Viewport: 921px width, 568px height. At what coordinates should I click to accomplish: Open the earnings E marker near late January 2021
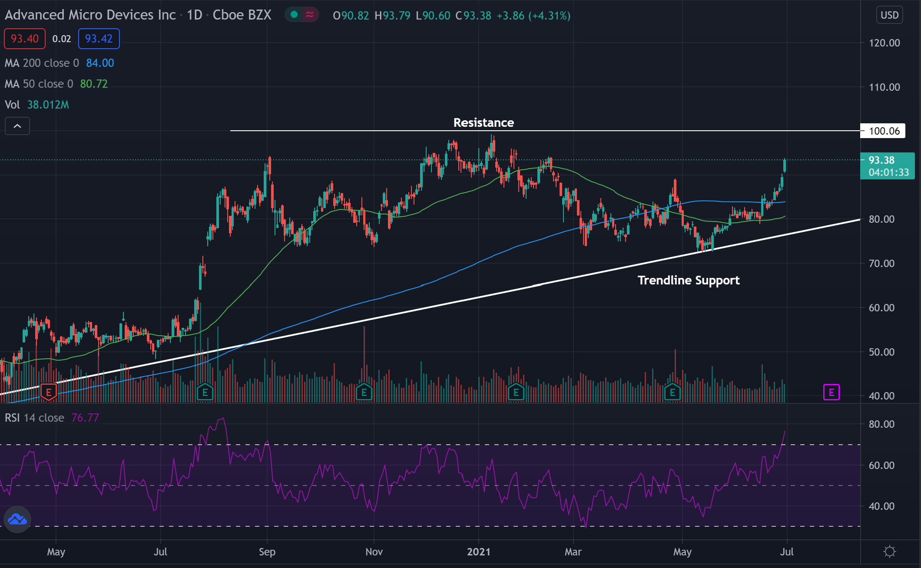516,393
